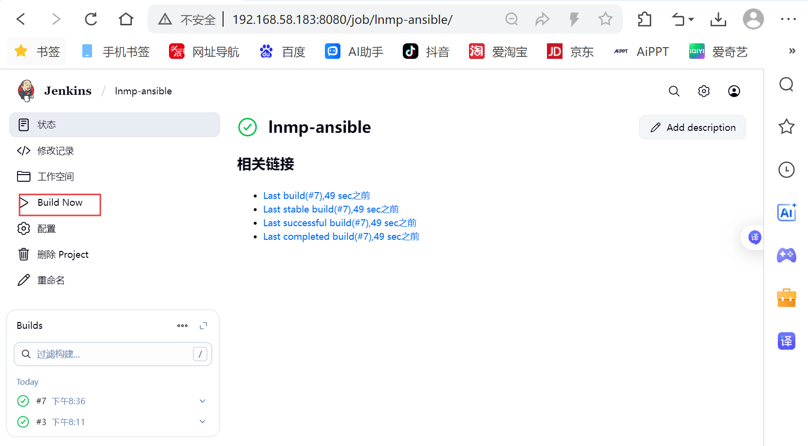This screenshot has width=808, height=446.
Task: Open the 手机书签 bookmark
Action: tap(115, 51)
